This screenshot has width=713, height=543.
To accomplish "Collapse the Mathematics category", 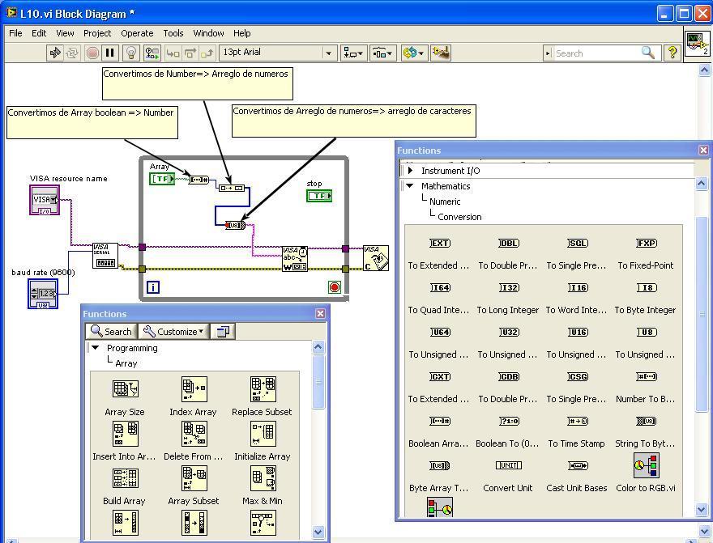I will (x=409, y=186).
